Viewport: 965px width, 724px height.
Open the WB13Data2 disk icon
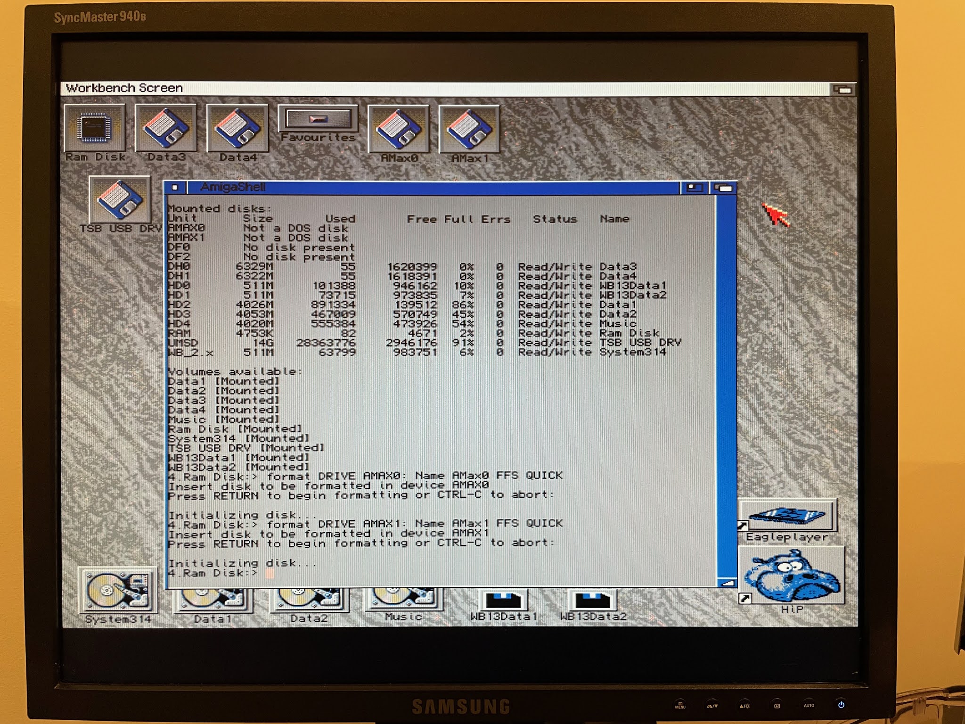click(x=593, y=601)
